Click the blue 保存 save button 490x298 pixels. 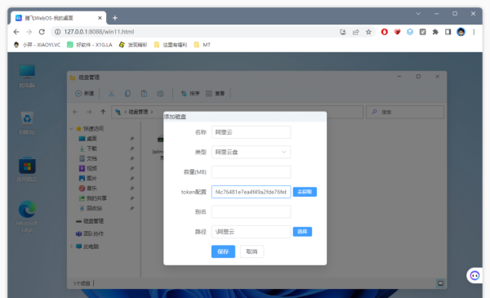(223, 251)
